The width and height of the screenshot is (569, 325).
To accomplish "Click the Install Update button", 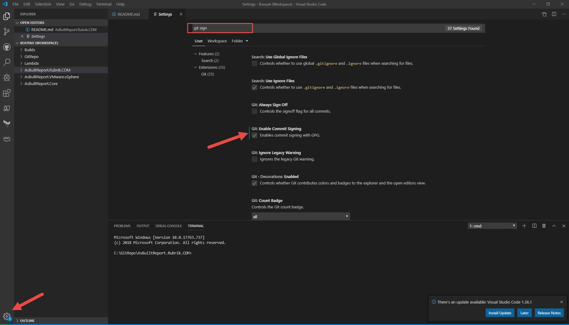I will point(500,313).
